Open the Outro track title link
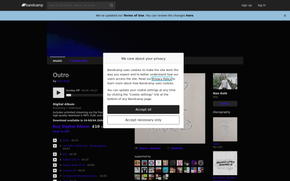This screenshot has height=181, width=290. click(x=66, y=140)
